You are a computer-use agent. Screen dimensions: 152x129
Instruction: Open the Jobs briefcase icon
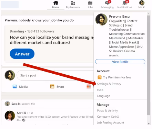click(x=90, y=3)
